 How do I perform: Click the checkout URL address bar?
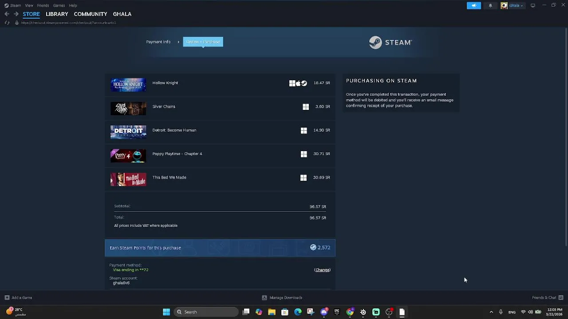[x=68, y=23]
